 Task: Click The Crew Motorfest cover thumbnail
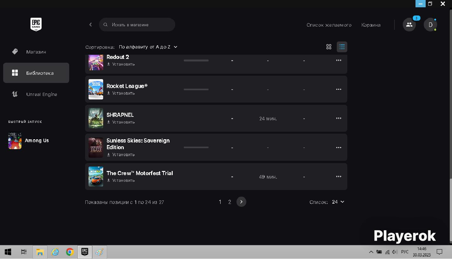tap(96, 176)
